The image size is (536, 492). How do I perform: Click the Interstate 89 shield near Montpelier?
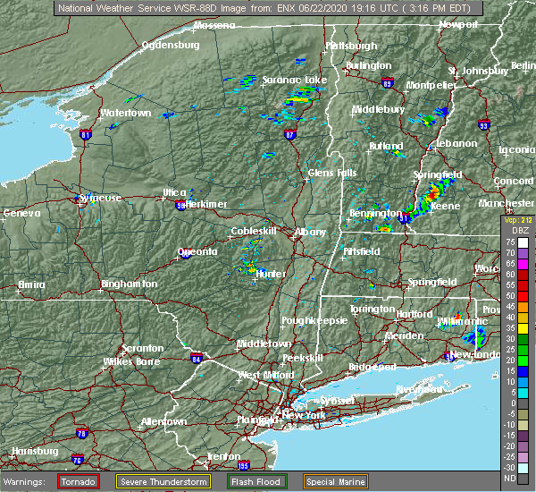pos(388,83)
